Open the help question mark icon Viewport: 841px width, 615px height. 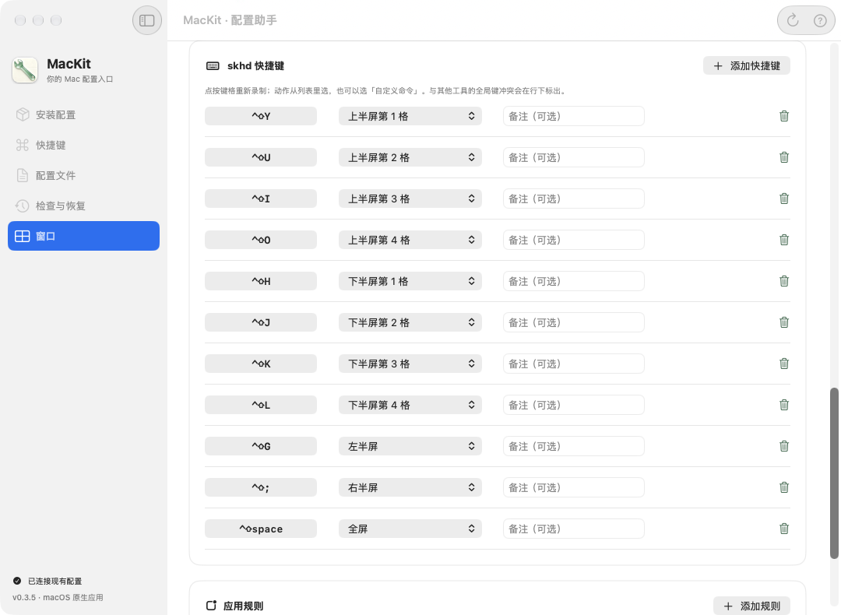(820, 20)
